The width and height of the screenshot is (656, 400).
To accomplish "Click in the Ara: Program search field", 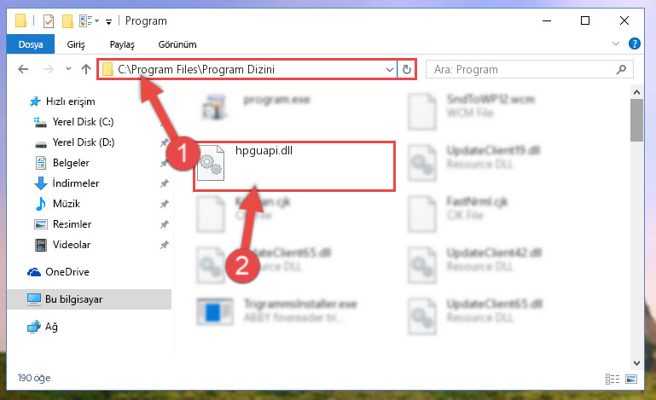I will click(x=521, y=69).
